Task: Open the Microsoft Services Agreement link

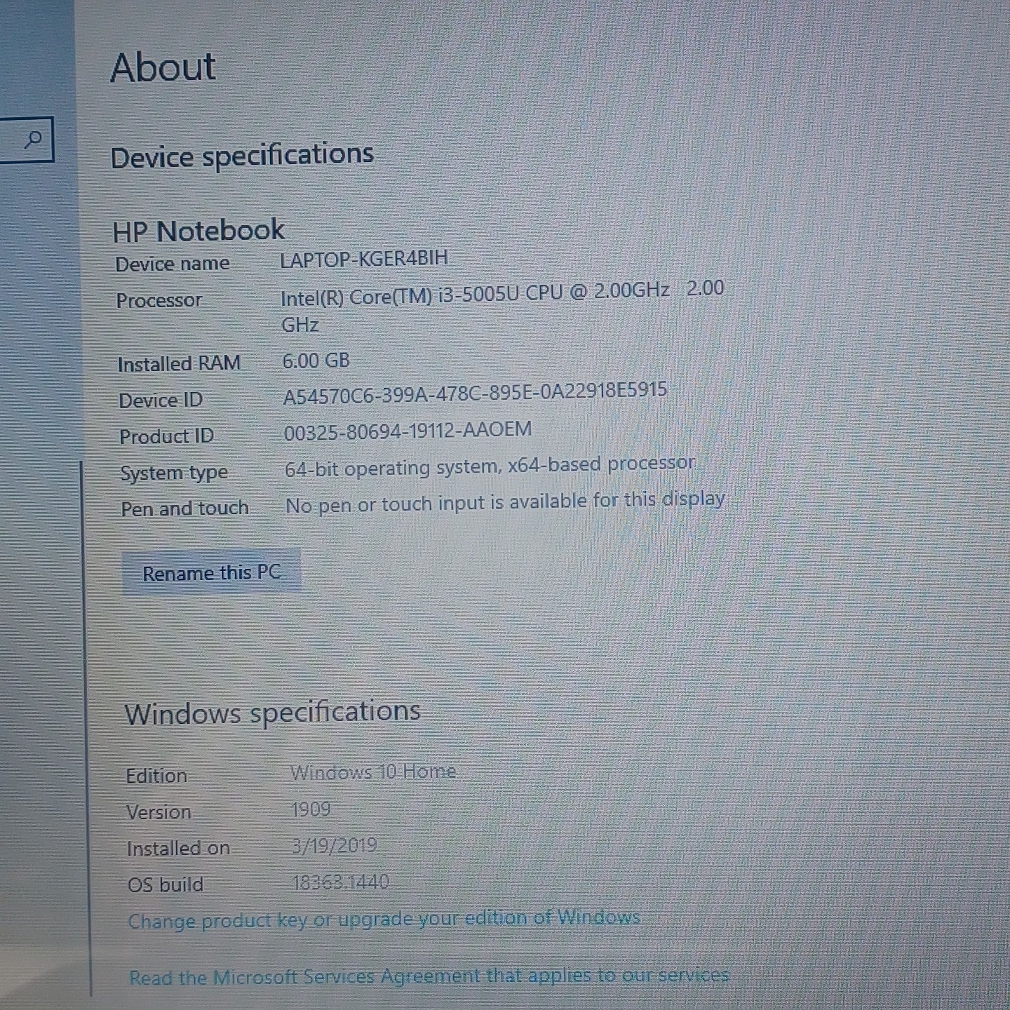Action: [x=429, y=976]
